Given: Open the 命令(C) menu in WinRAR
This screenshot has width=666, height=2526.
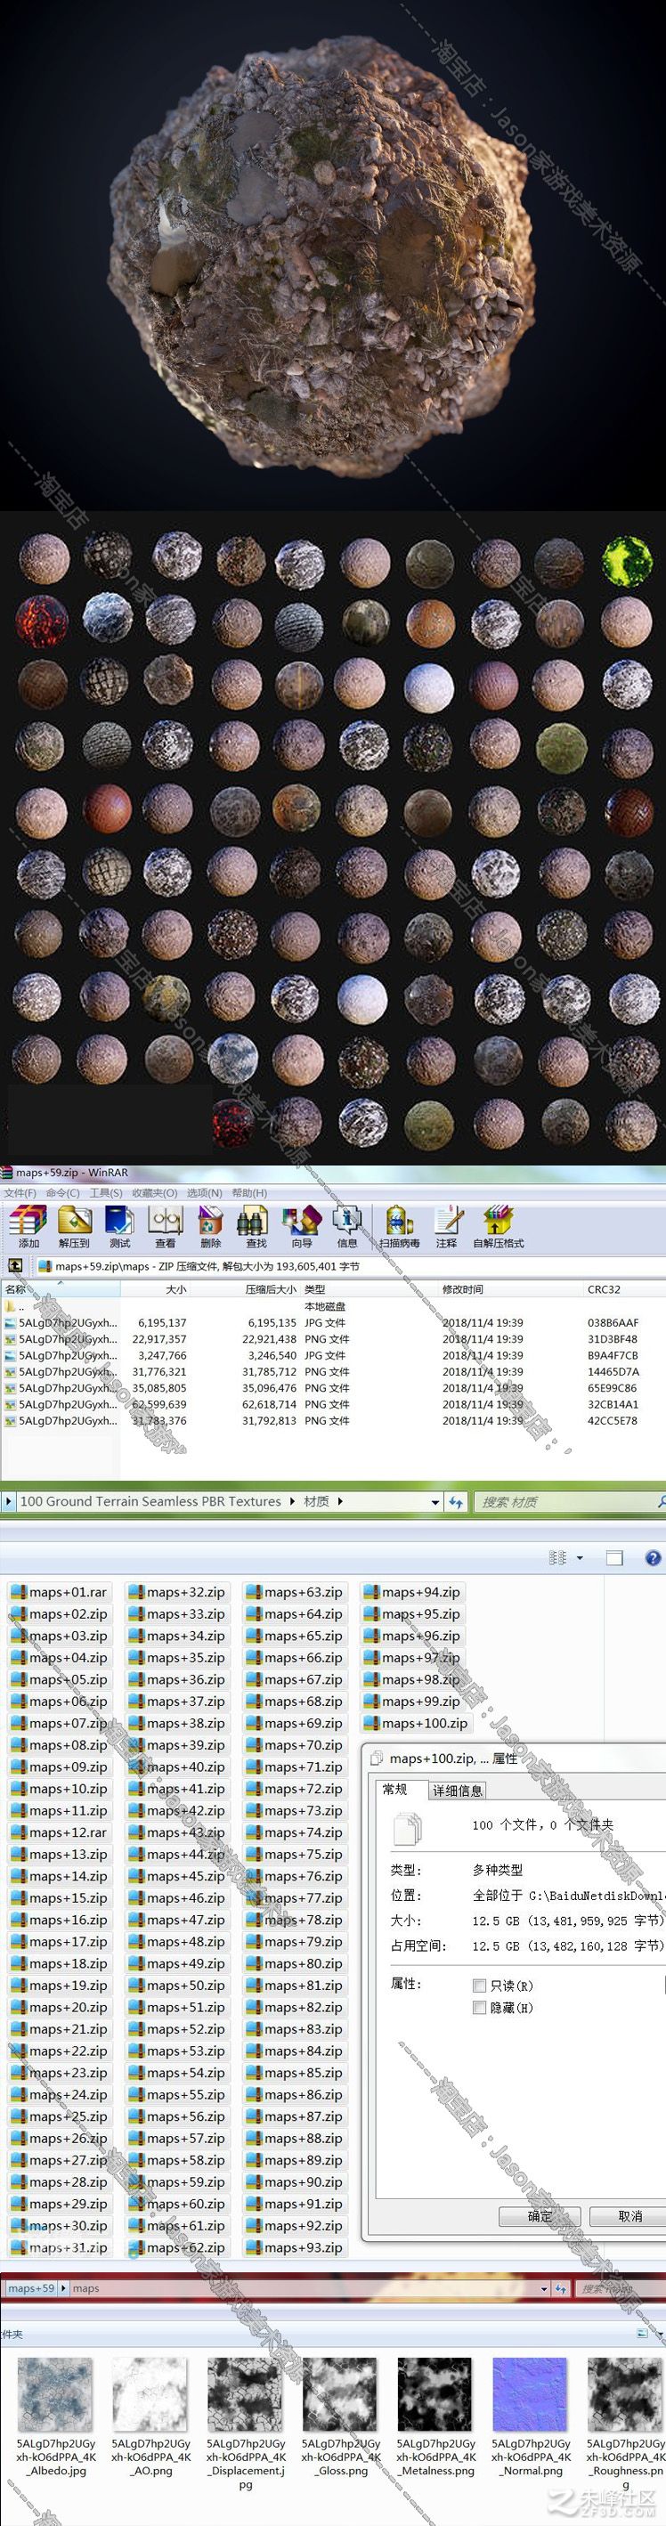Looking at the screenshot, I should point(63,1192).
